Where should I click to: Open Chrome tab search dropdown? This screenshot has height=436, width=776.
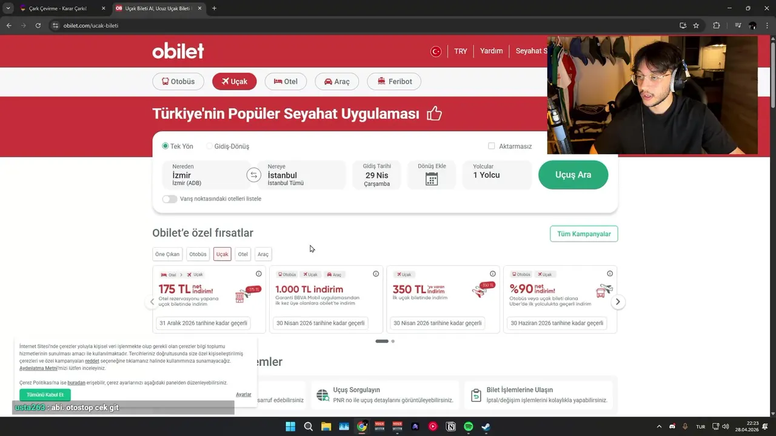8,8
